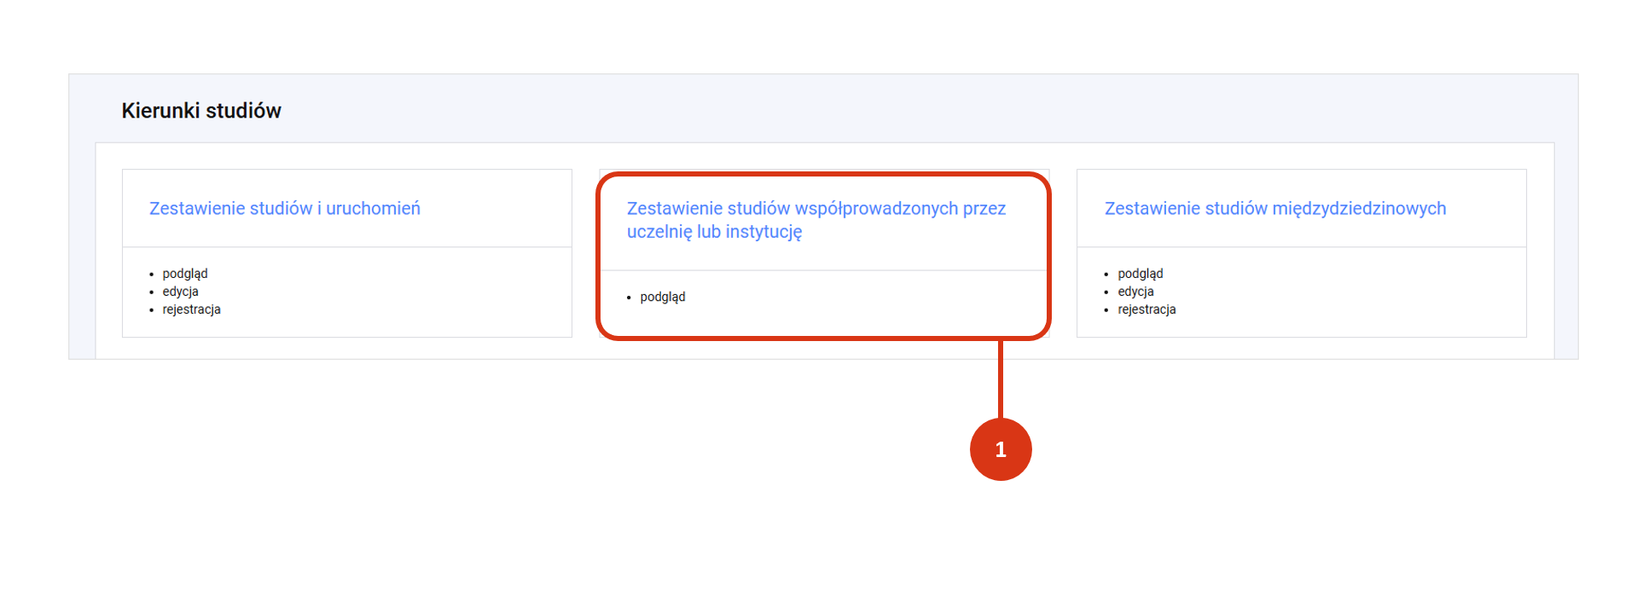This screenshot has height=596, width=1637.
Task: Open Zestawienie studiów i uruchomień link
Action: [285, 209]
